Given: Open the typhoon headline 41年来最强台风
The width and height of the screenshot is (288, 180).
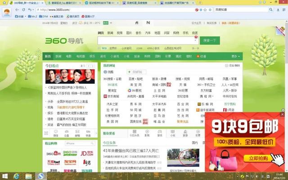Looking at the screenshot, I should 131,151.
